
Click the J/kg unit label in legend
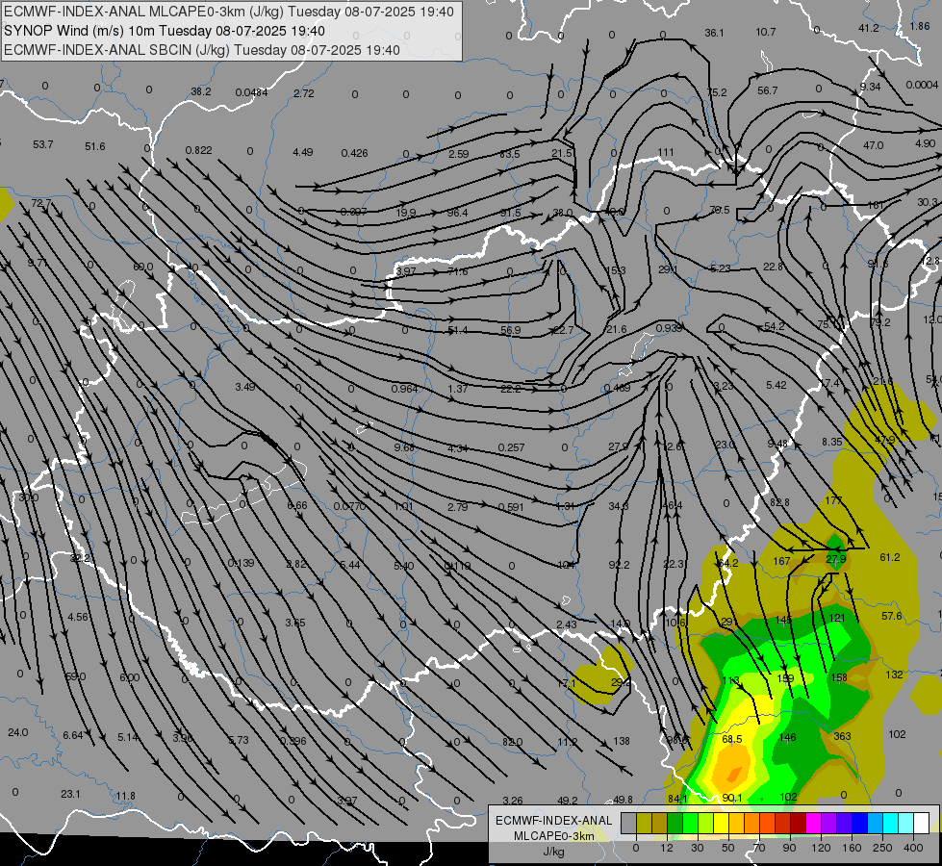(x=554, y=852)
